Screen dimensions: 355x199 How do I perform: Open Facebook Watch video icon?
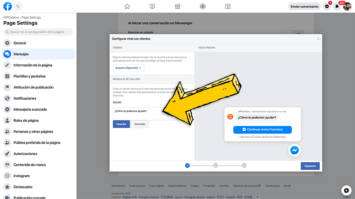tap(153, 6)
